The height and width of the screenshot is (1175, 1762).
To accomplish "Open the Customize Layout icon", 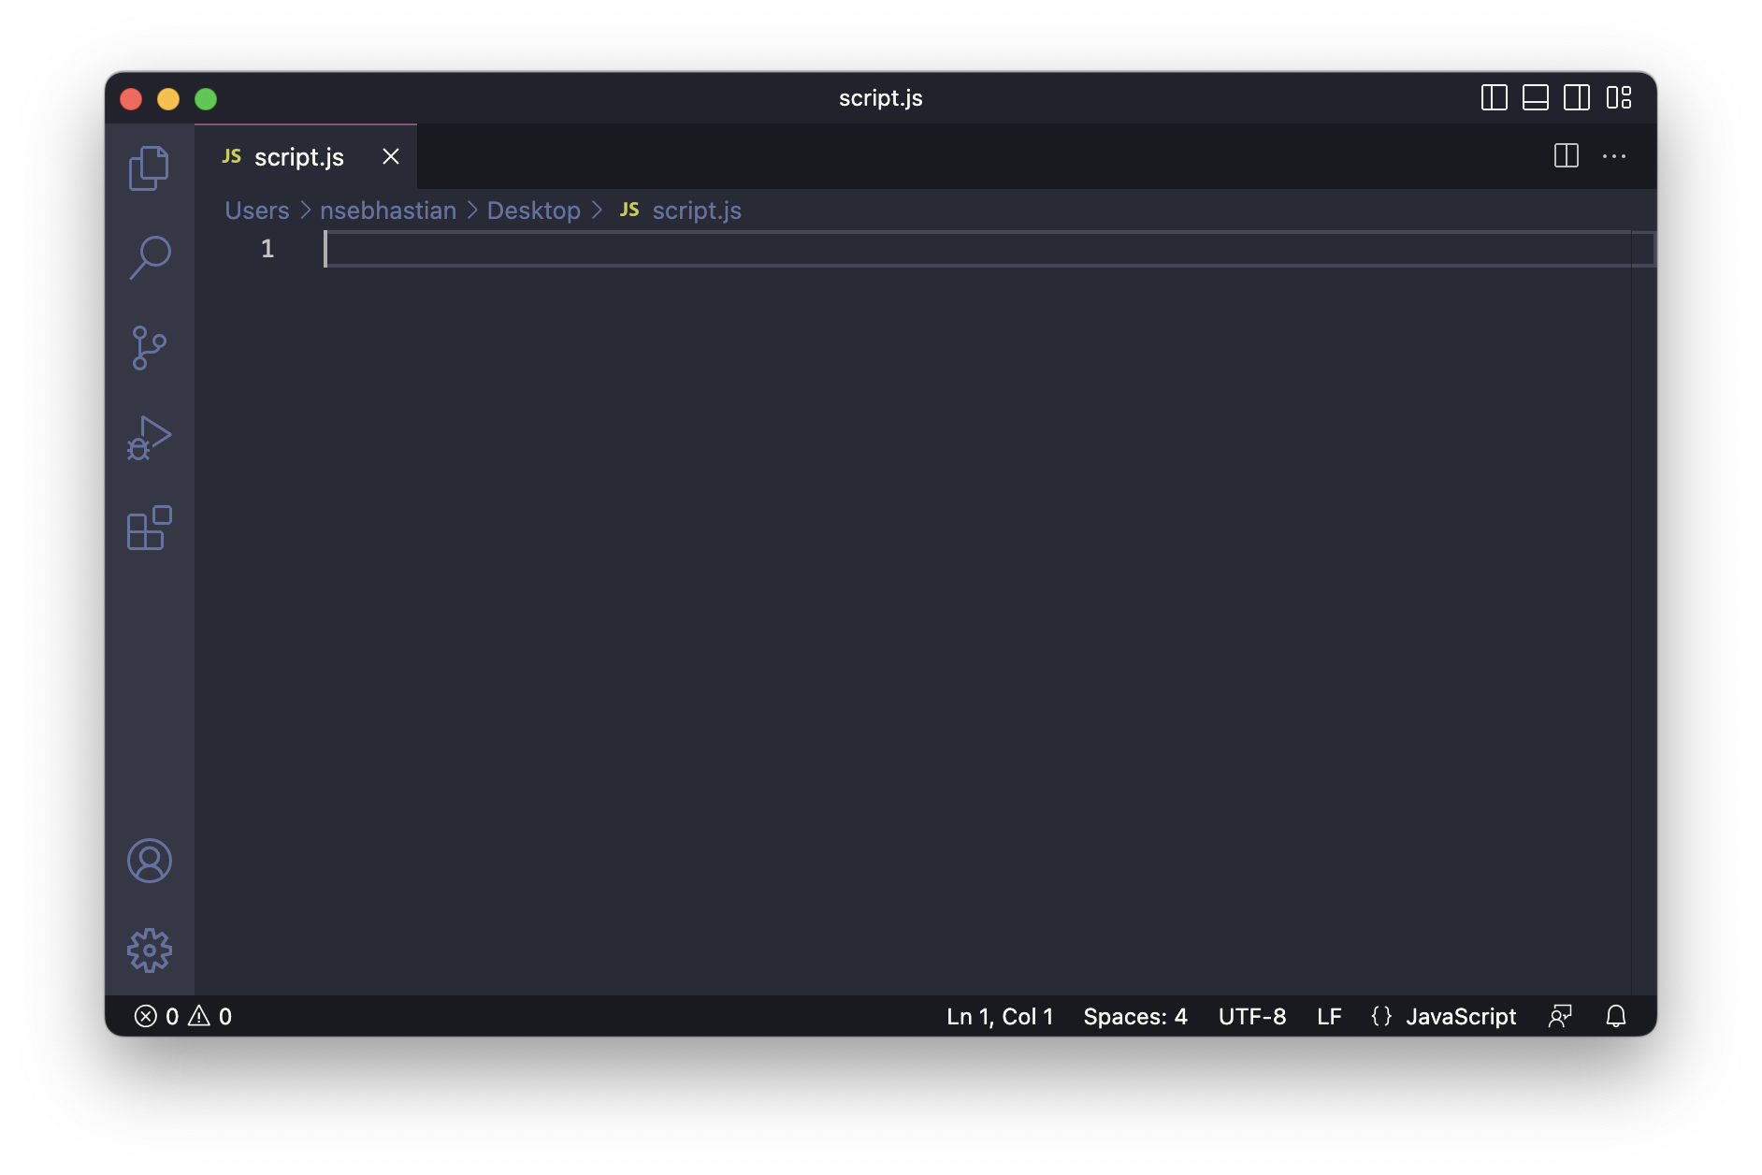I will 1619,97.
